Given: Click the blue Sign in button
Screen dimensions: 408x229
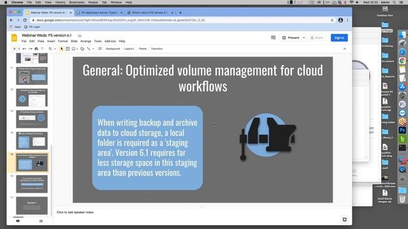Looking at the screenshot, I should pyautogui.click(x=339, y=38).
